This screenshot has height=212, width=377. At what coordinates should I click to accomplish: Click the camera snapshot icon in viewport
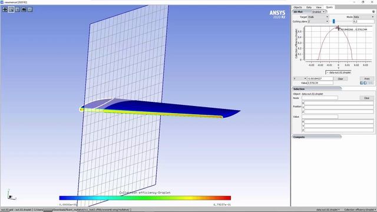click(x=24, y=9)
